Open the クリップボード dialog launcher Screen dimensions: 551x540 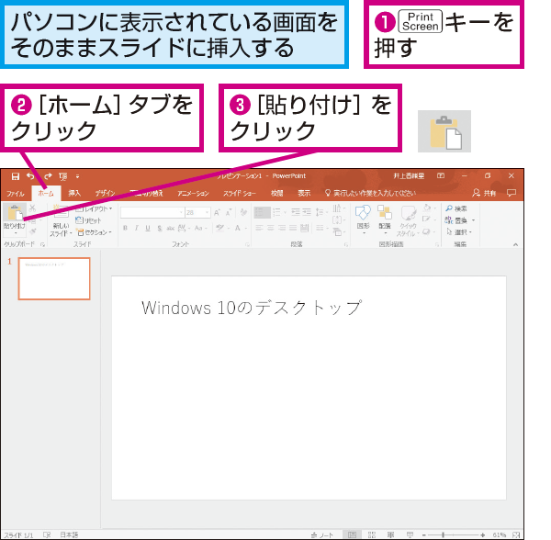click(42, 244)
